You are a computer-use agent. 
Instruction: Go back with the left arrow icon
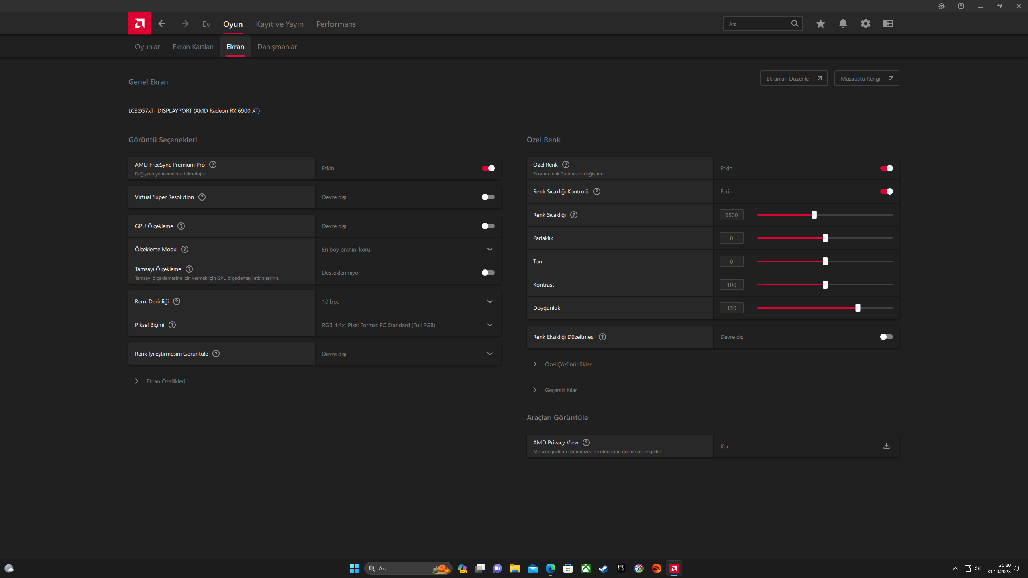tap(162, 24)
